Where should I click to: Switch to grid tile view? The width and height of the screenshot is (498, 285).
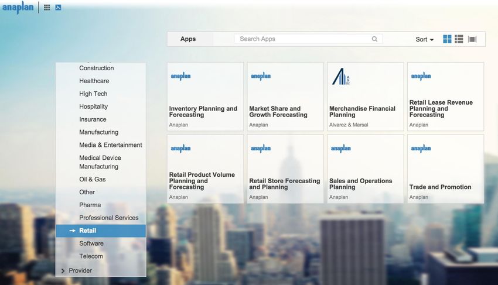(447, 39)
